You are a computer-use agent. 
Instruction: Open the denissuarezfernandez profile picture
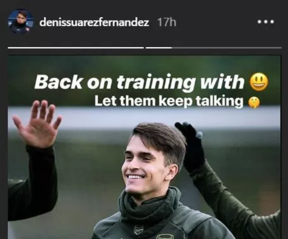pos(21,22)
